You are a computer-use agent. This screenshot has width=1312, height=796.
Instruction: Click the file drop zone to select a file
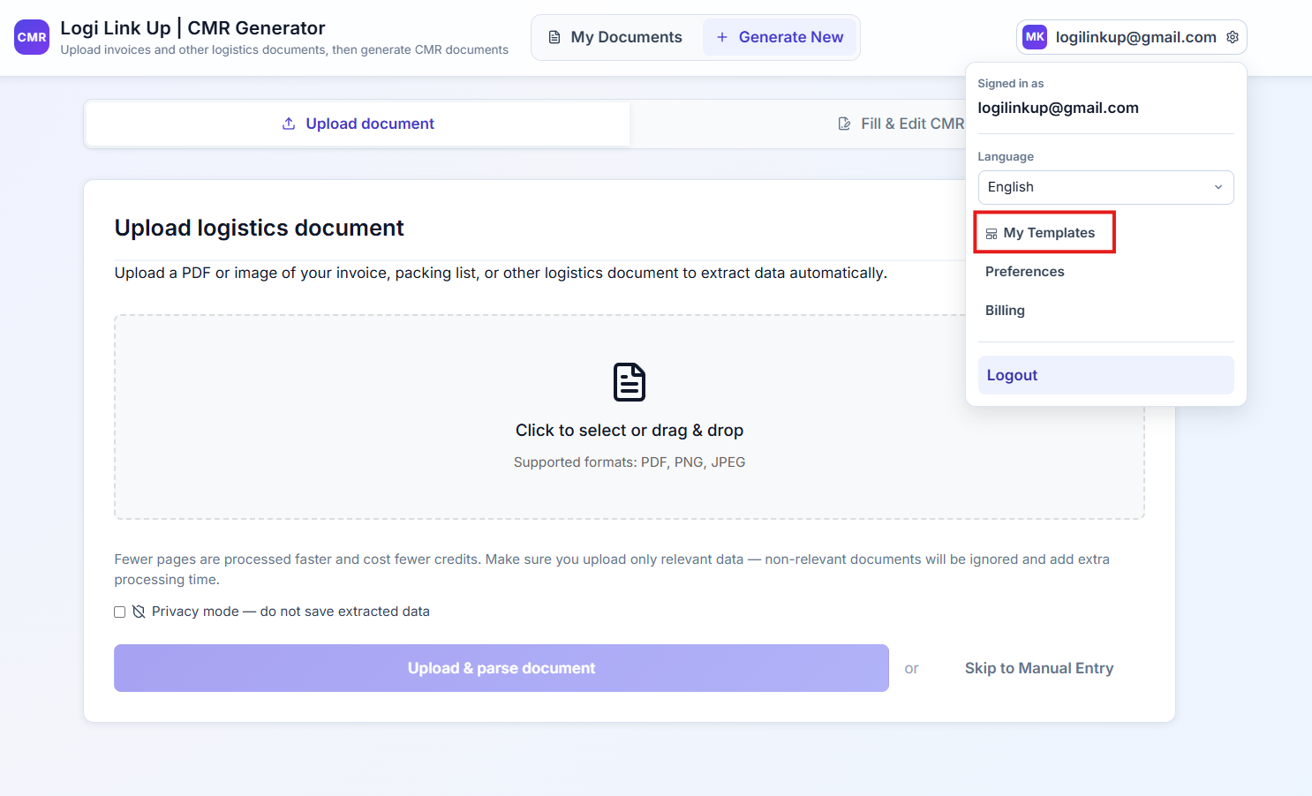[630, 417]
